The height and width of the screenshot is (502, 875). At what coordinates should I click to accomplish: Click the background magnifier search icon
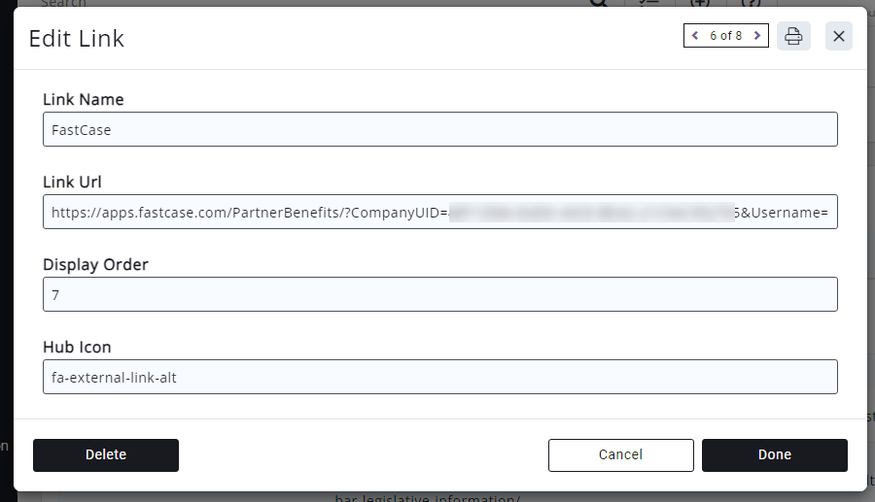click(x=600, y=3)
